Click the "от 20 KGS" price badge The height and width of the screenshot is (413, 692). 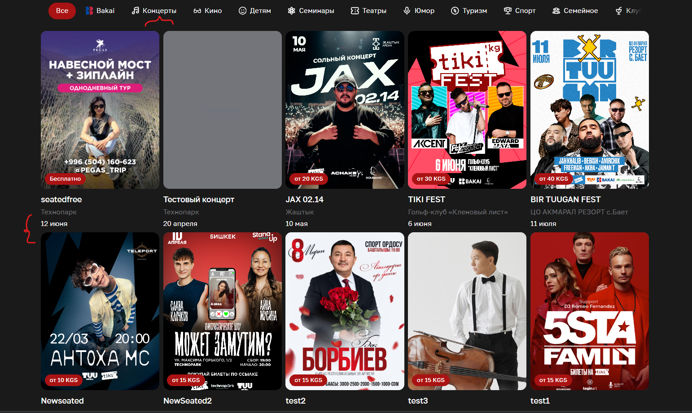pos(309,178)
